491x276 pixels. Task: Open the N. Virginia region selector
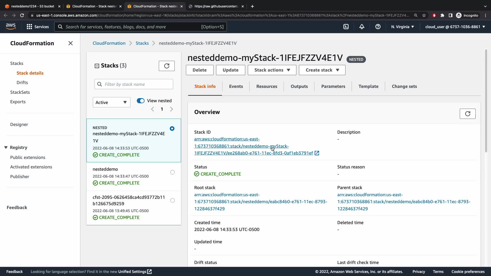[402, 27]
